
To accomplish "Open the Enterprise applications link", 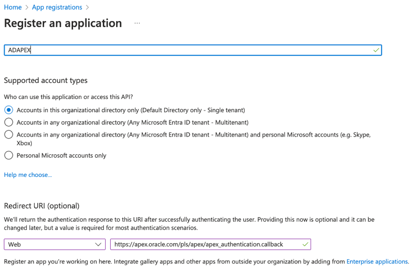I will pos(377,261).
